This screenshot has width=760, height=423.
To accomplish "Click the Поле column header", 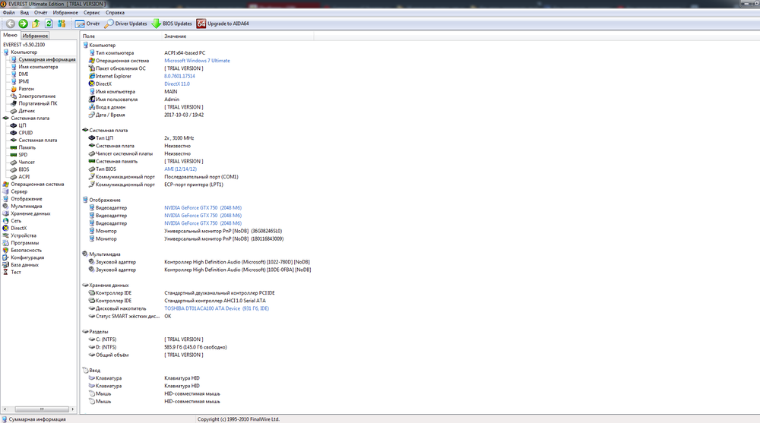I will point(121,36).
